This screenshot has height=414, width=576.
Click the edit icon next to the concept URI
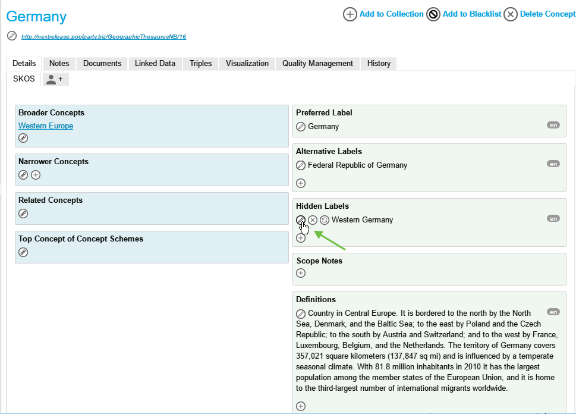pyautogui.click(x=12, y=36)
